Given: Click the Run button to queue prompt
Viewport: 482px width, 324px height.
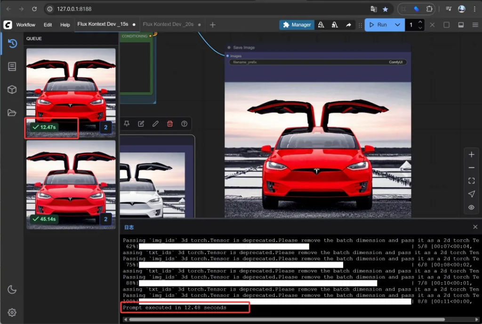Looking at the screenshot, I should pos(379,25).
